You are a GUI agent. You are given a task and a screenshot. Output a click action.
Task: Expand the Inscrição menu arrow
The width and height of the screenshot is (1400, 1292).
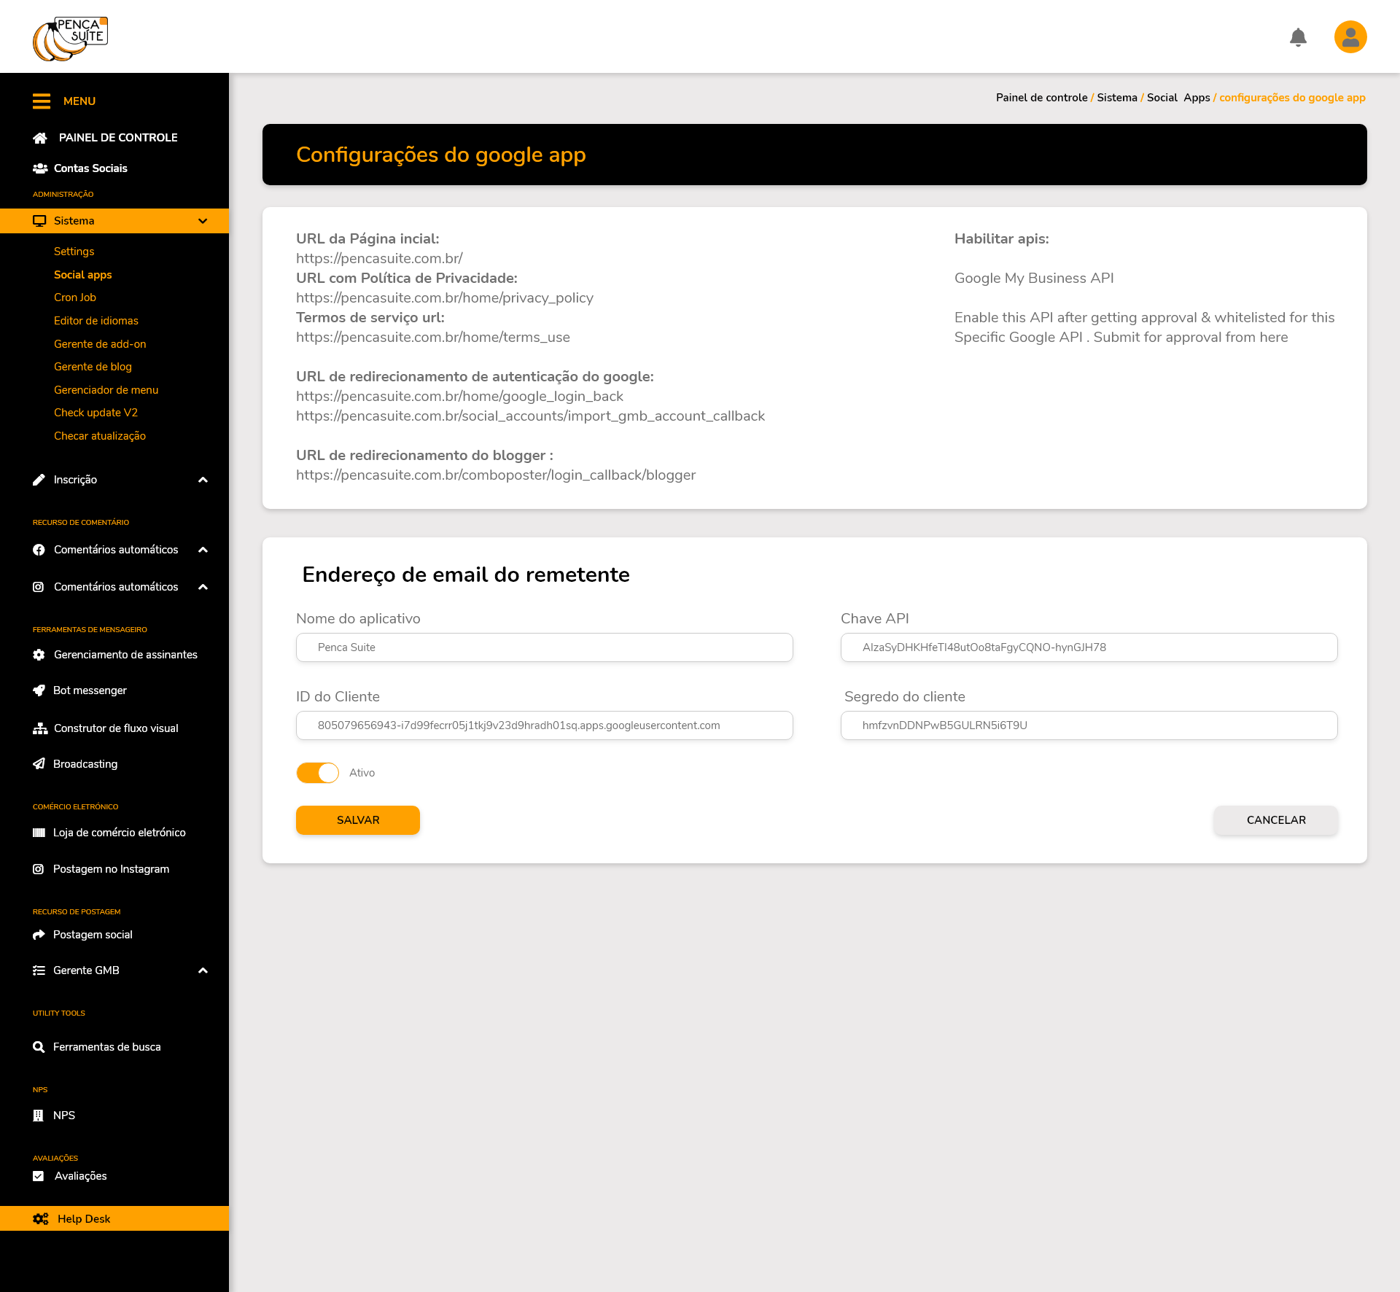pyautogui.click(x=203, y=480)
